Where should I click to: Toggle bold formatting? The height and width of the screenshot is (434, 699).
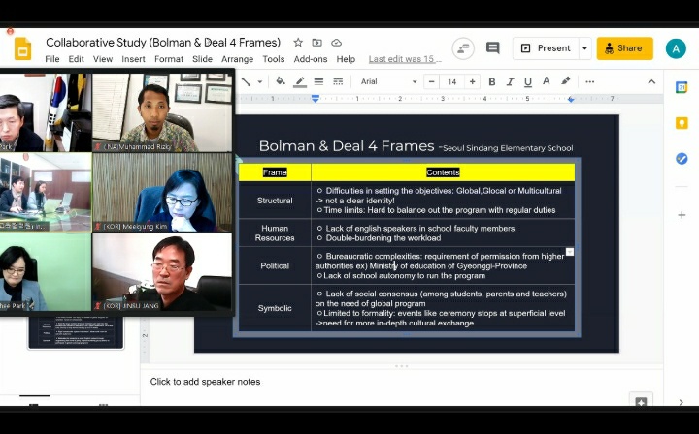point(491,81)
